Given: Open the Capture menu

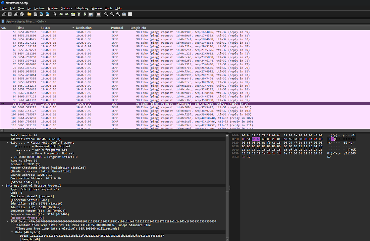Looking at the screenshot, I should (x=39, y=8).
